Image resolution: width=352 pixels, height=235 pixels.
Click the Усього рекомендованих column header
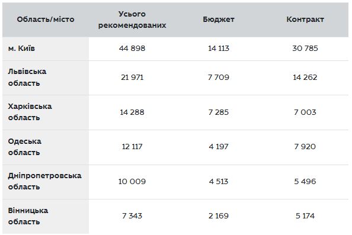click(x=132, y=20)
